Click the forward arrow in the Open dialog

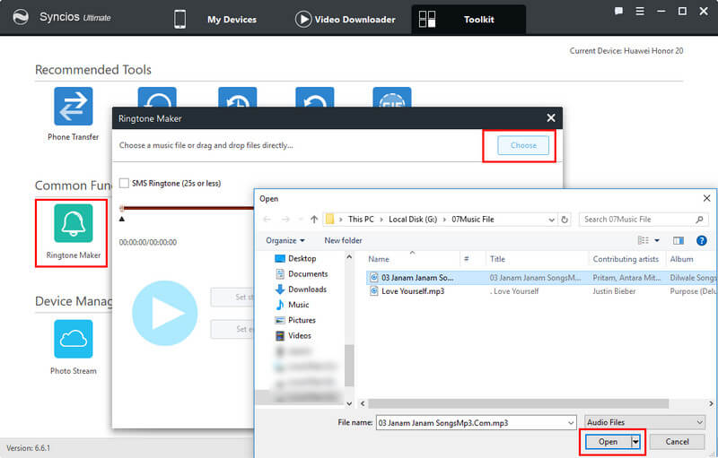pyautogui.click(x=285, y=220)
